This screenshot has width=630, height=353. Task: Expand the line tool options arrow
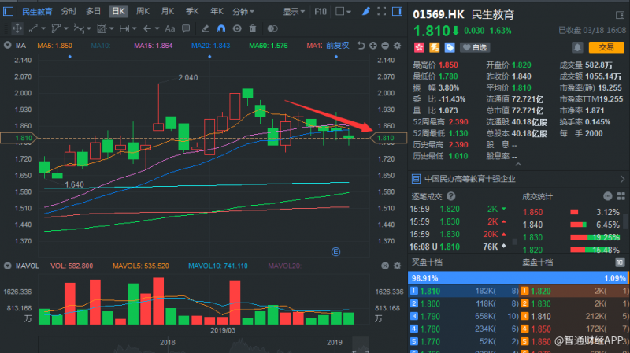click(x=43, y=28)
